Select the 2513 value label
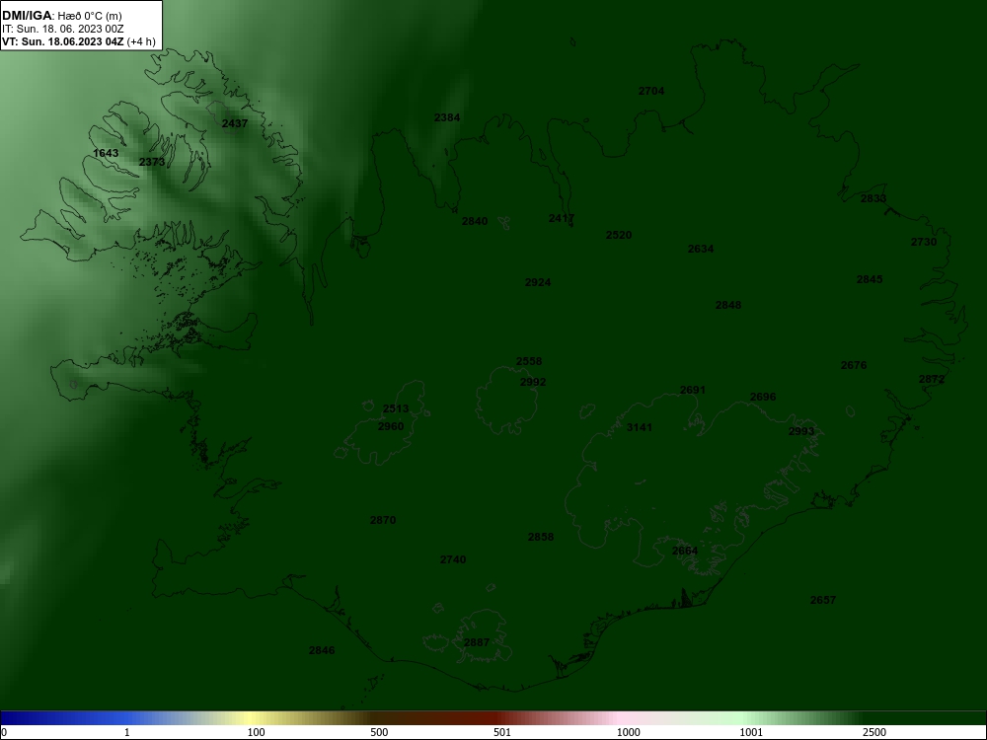 coord(396,408)
